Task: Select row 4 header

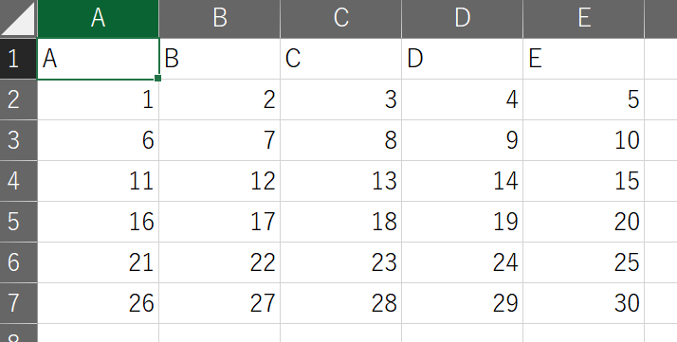Action: tap(19, 181)
